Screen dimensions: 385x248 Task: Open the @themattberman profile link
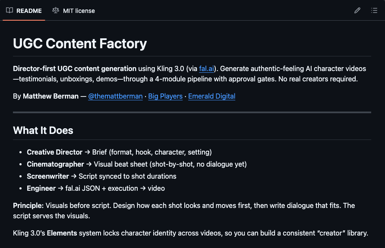(x=115, y=96)
